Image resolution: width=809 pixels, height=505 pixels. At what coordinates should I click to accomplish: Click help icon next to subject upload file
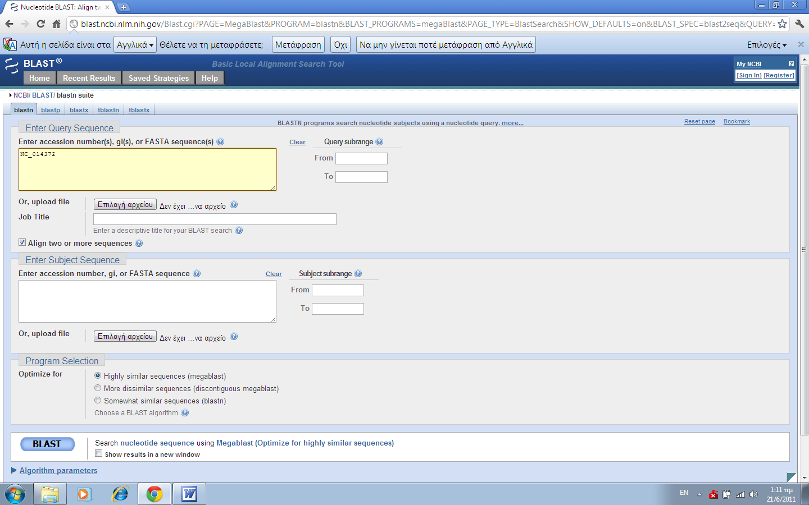click(x=234, y=337)
